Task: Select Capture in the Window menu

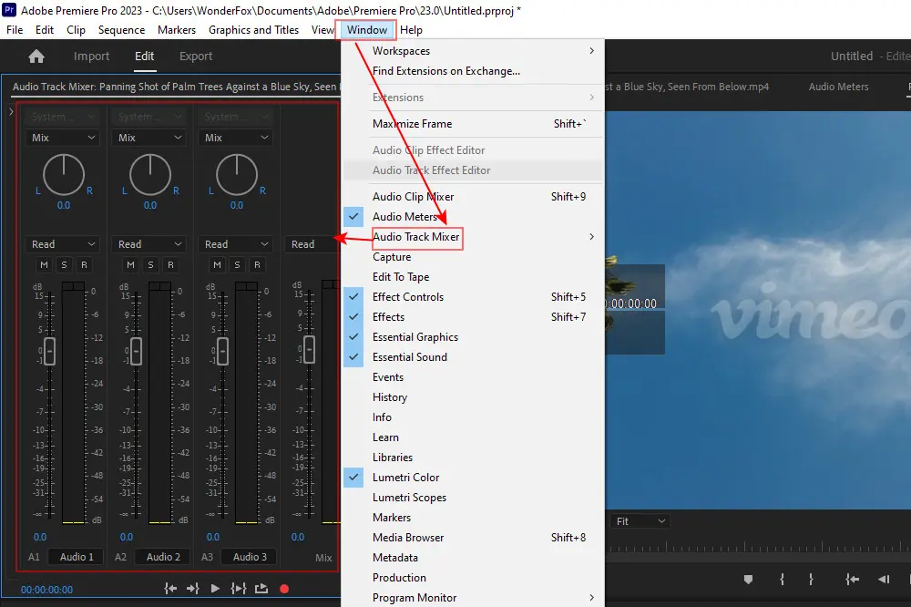Action: [x=473, y=256]
